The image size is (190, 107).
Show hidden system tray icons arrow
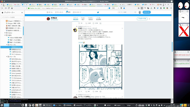click(x=164, y=105)
